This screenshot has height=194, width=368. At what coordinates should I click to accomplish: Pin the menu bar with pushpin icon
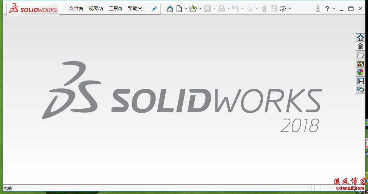click(154, 9)
